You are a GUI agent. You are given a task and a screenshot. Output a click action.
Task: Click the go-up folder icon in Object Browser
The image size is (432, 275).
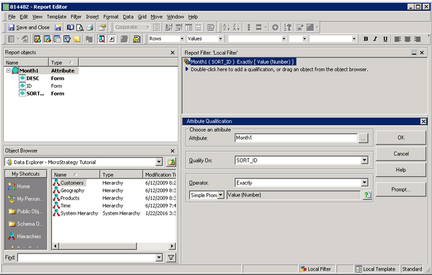pos(171,162)
